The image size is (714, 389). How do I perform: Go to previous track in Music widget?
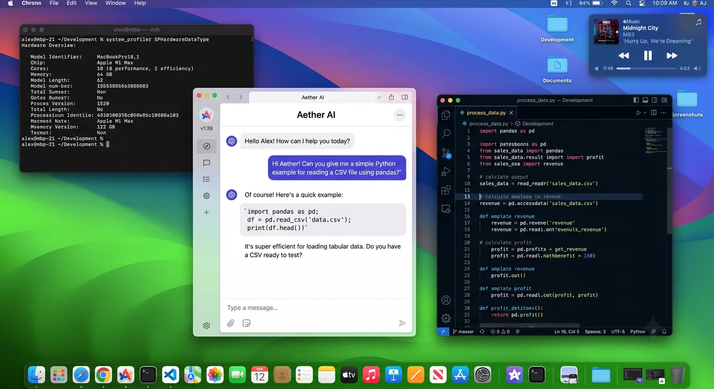pyautogui.click(x=624, y=56)
